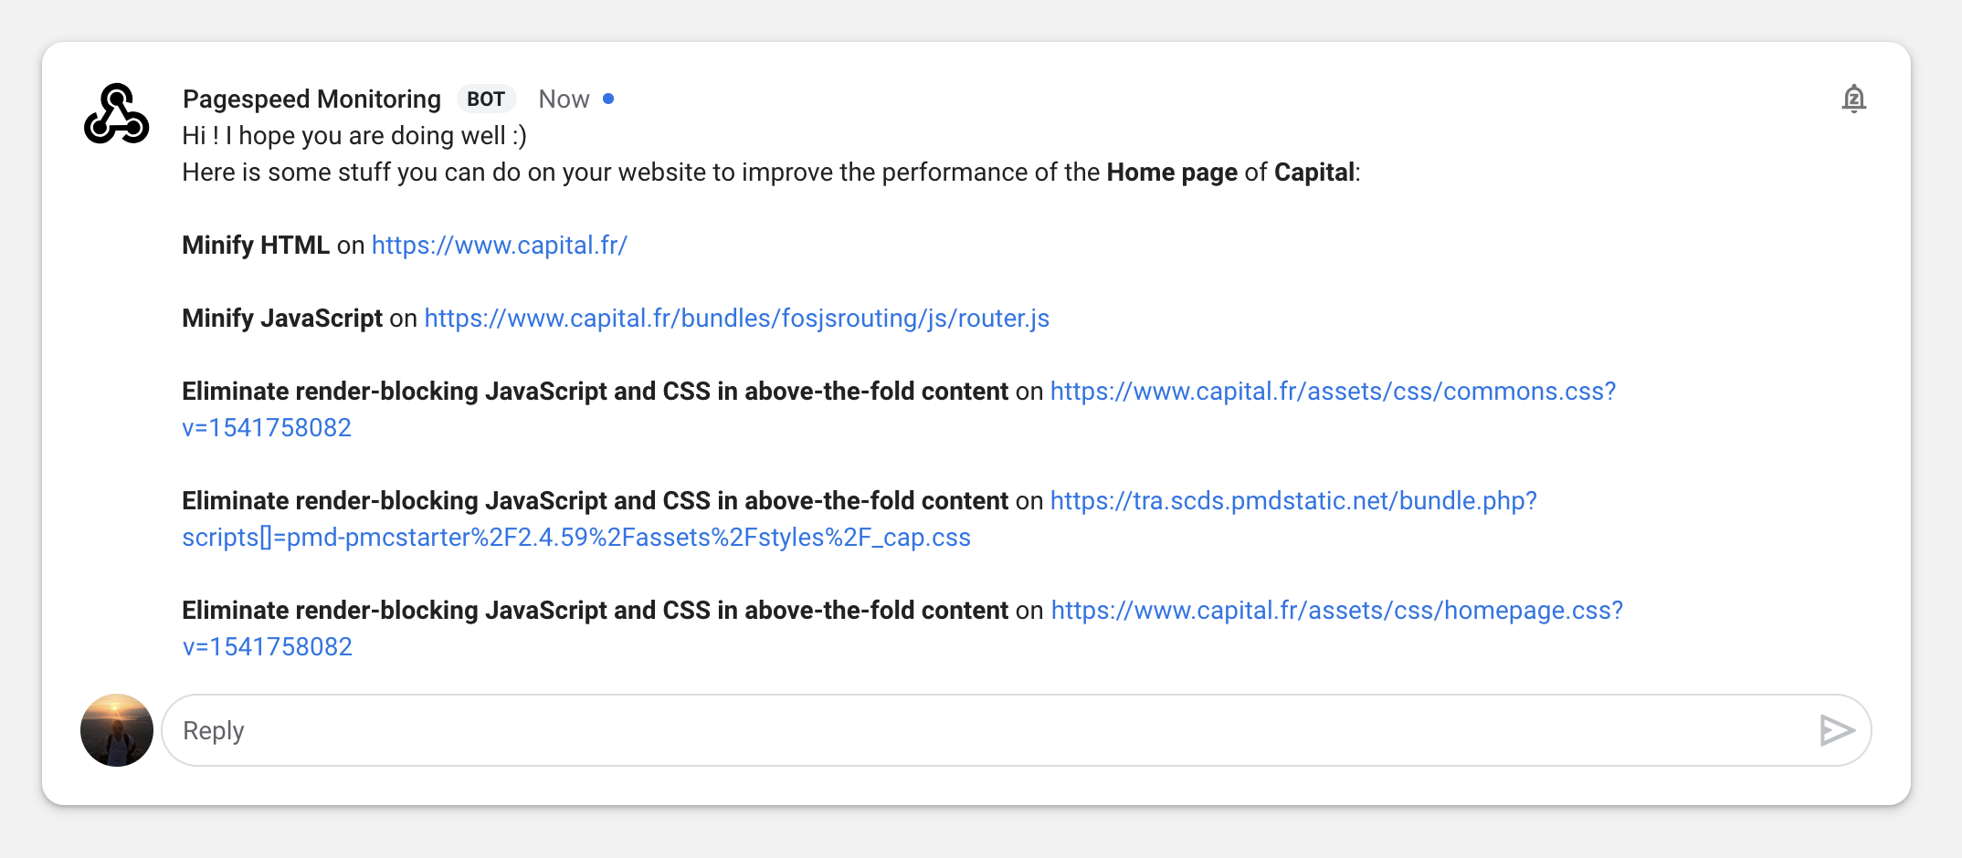Image resolution: width=1962 pixels, height=858 pixels.
Task: Open the user profile photo beside Reply
Action: click(117, 730)
